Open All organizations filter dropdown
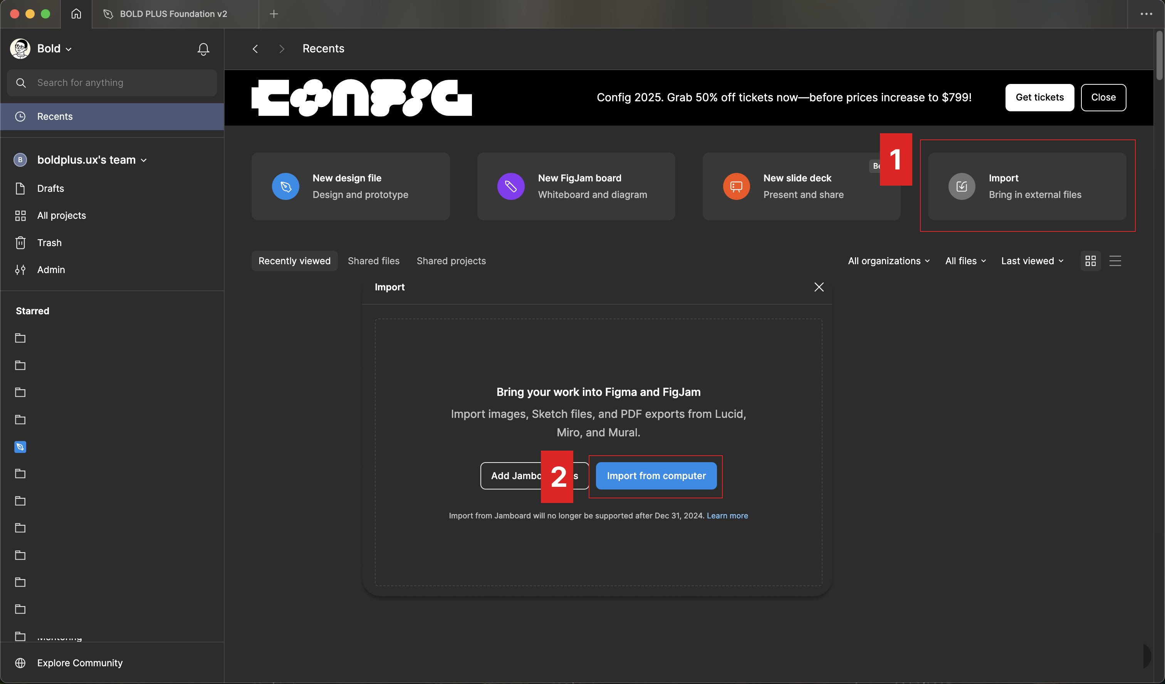Viewport: 1165px width, 684px height. pyautogui.click(x=888, y=261)
